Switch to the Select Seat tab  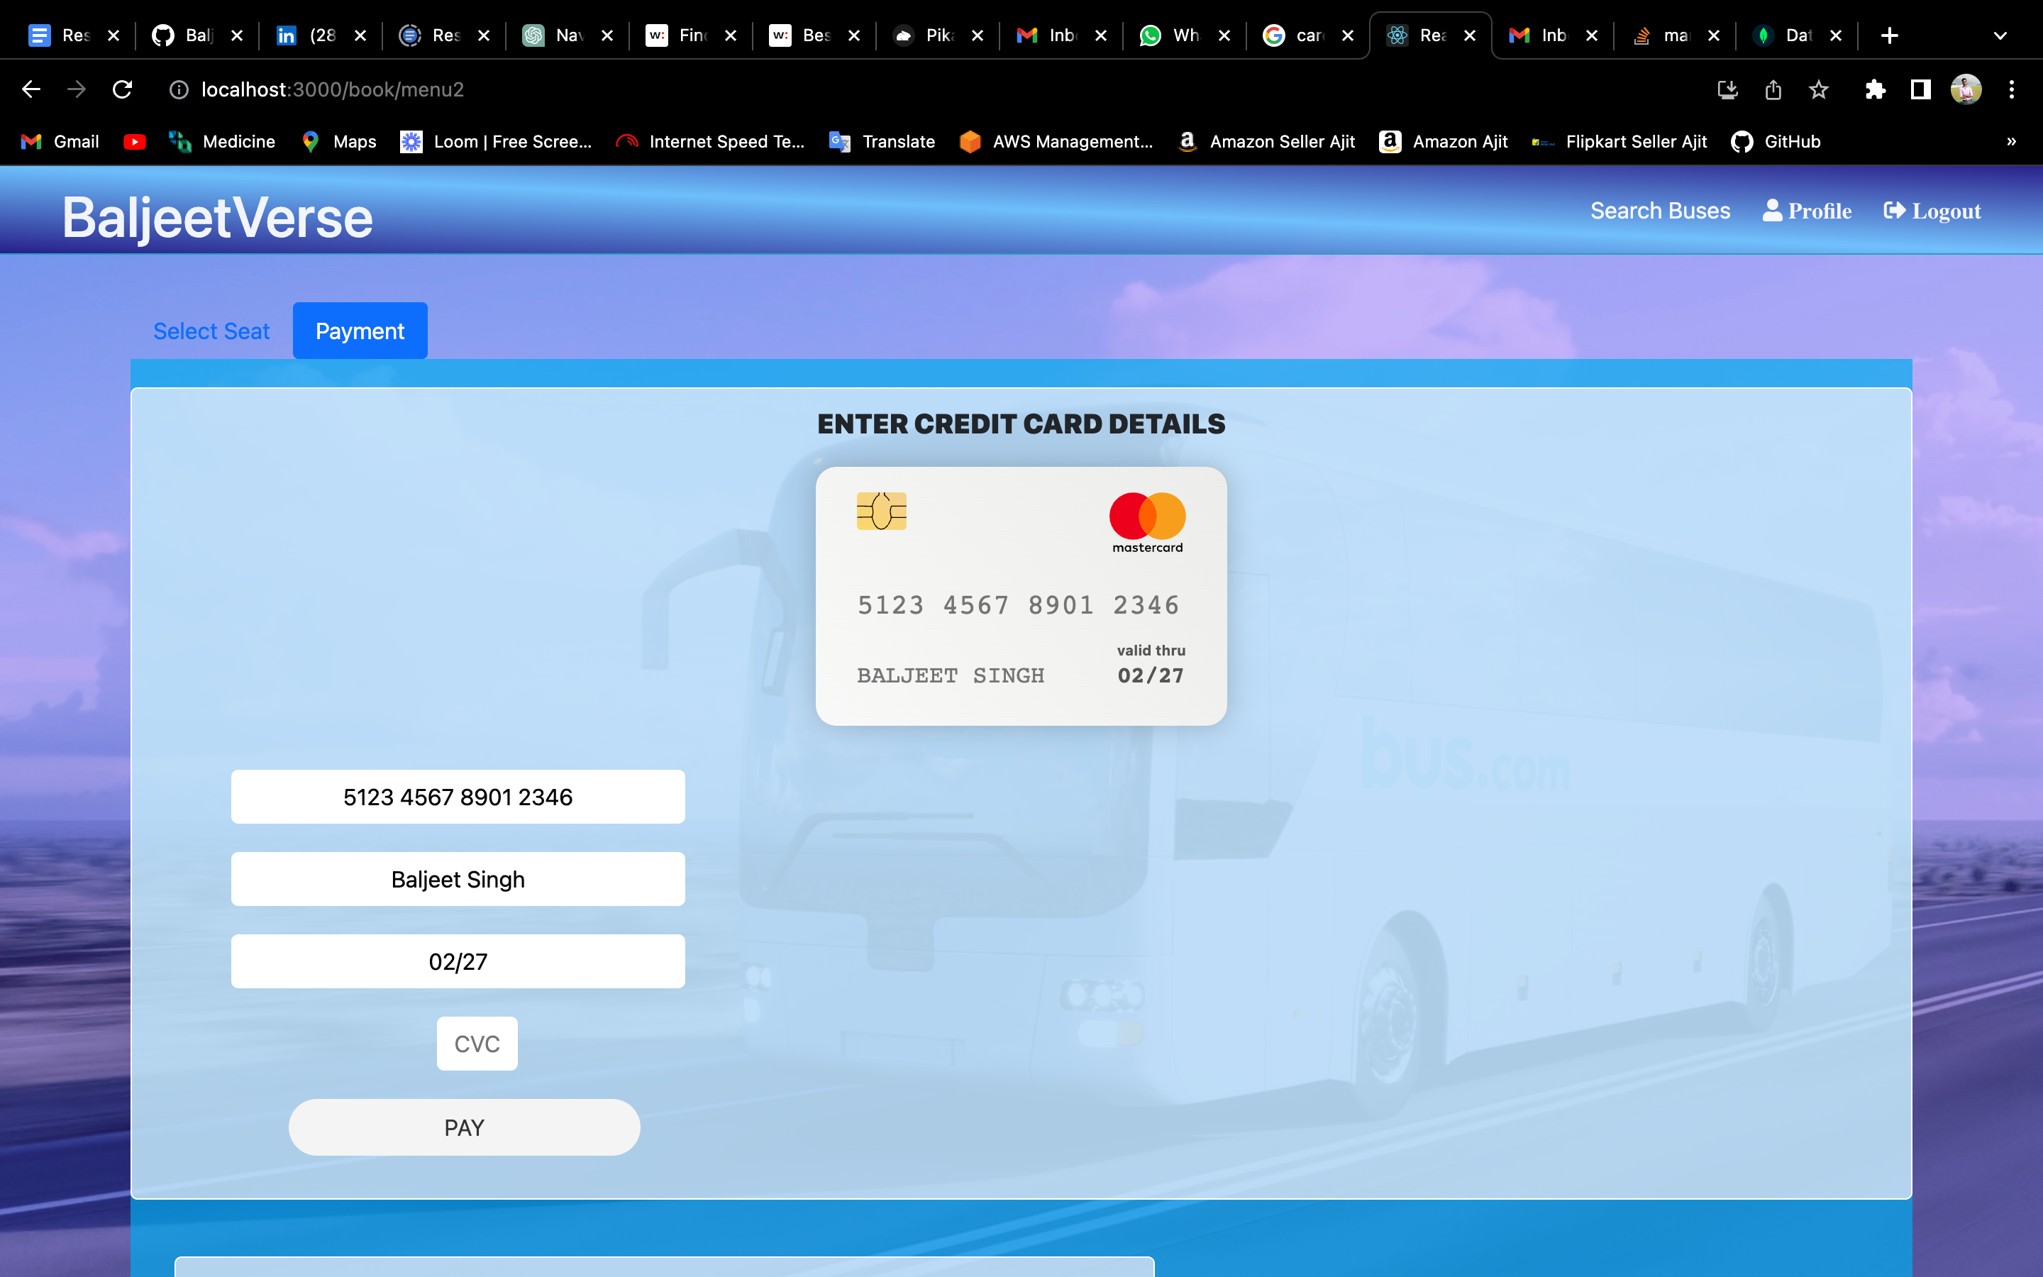click(211, 331)
